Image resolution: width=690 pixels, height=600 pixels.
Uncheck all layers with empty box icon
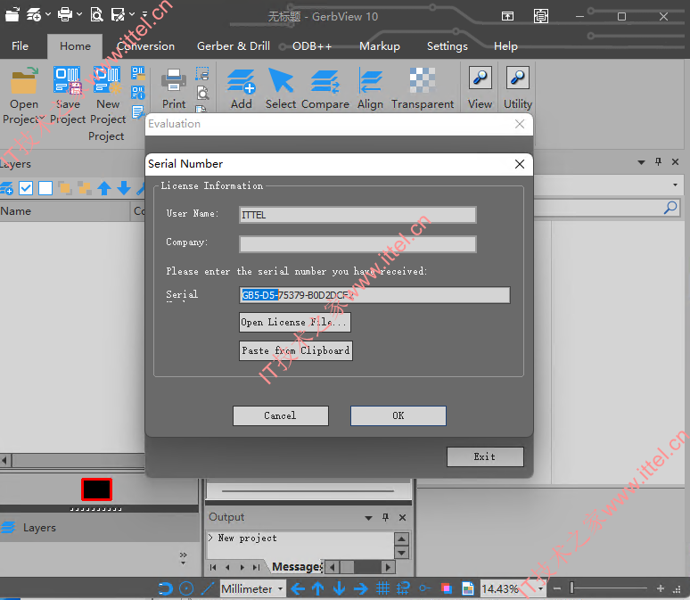[x=45, y=188]
